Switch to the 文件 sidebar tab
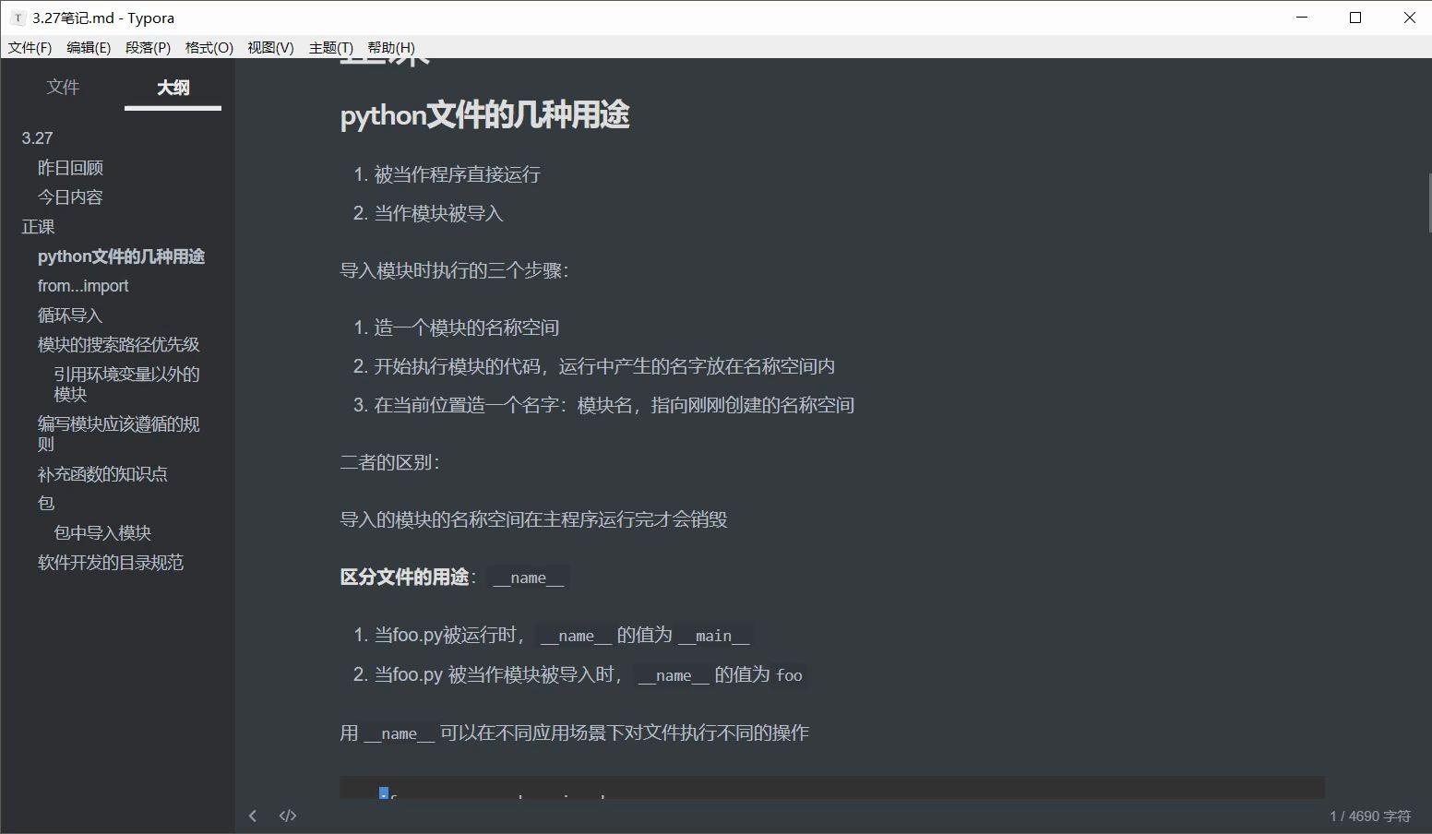This screenshot has height=834, width=1432. [x=63, y=87]
